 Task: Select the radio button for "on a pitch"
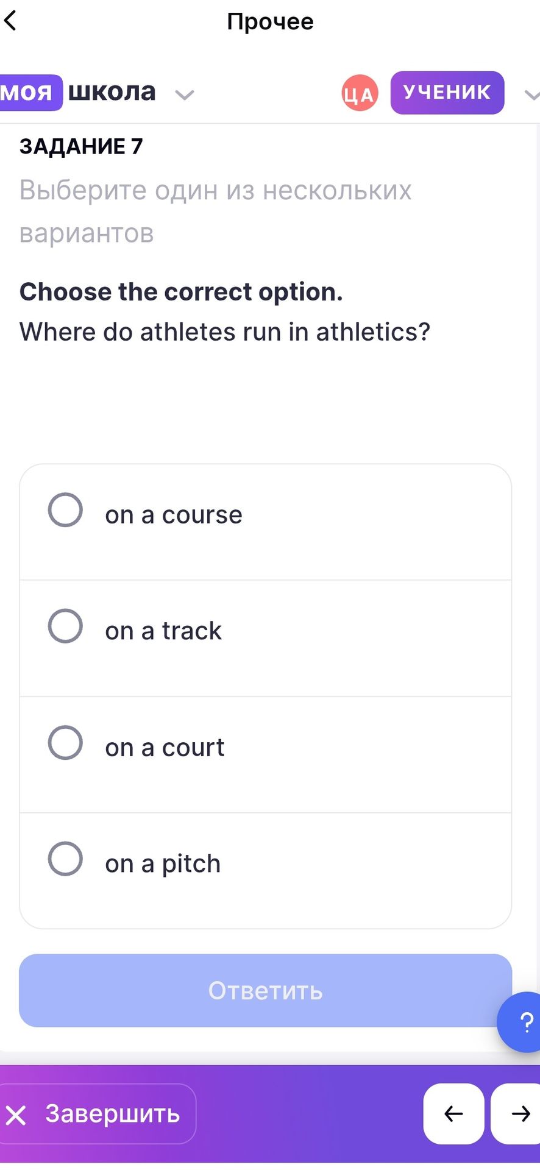pos(65,859)
